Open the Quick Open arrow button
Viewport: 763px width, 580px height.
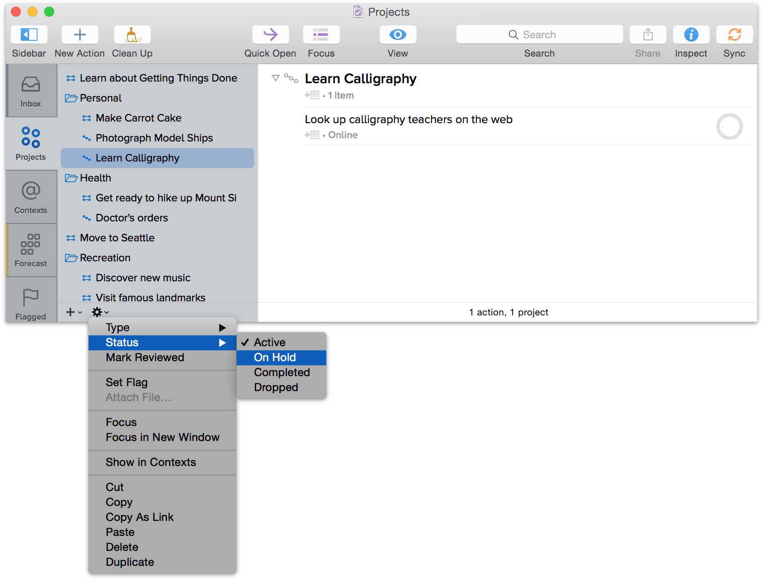(x=270, y=35)
